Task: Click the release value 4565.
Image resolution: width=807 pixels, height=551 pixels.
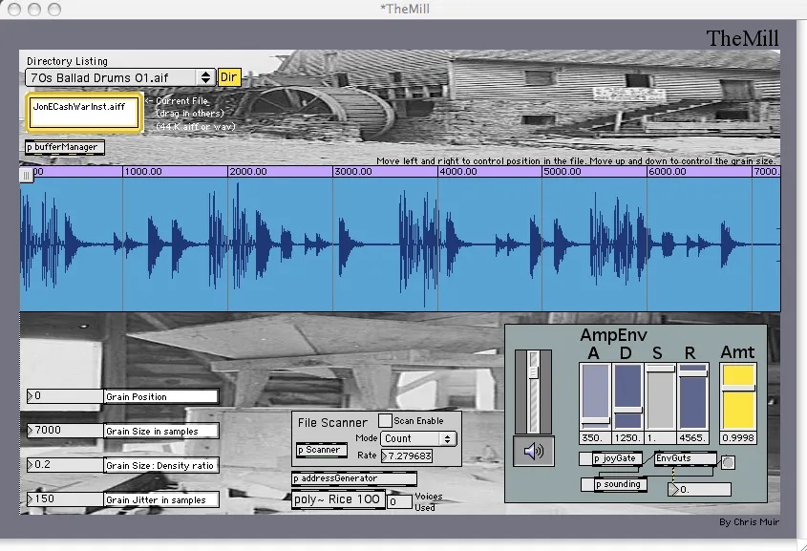Action: coord(692,437)
